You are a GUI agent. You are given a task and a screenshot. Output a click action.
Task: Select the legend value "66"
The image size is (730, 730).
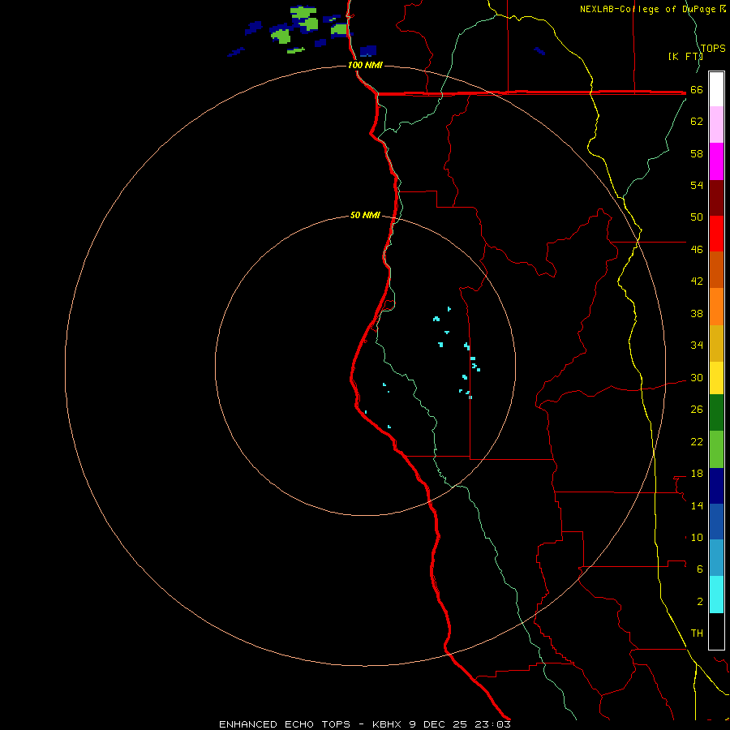coord(697,89)
